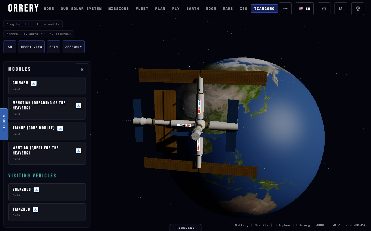Screen dimensions: 371x231
Task: Open the Gallery link
Action: 241,225
